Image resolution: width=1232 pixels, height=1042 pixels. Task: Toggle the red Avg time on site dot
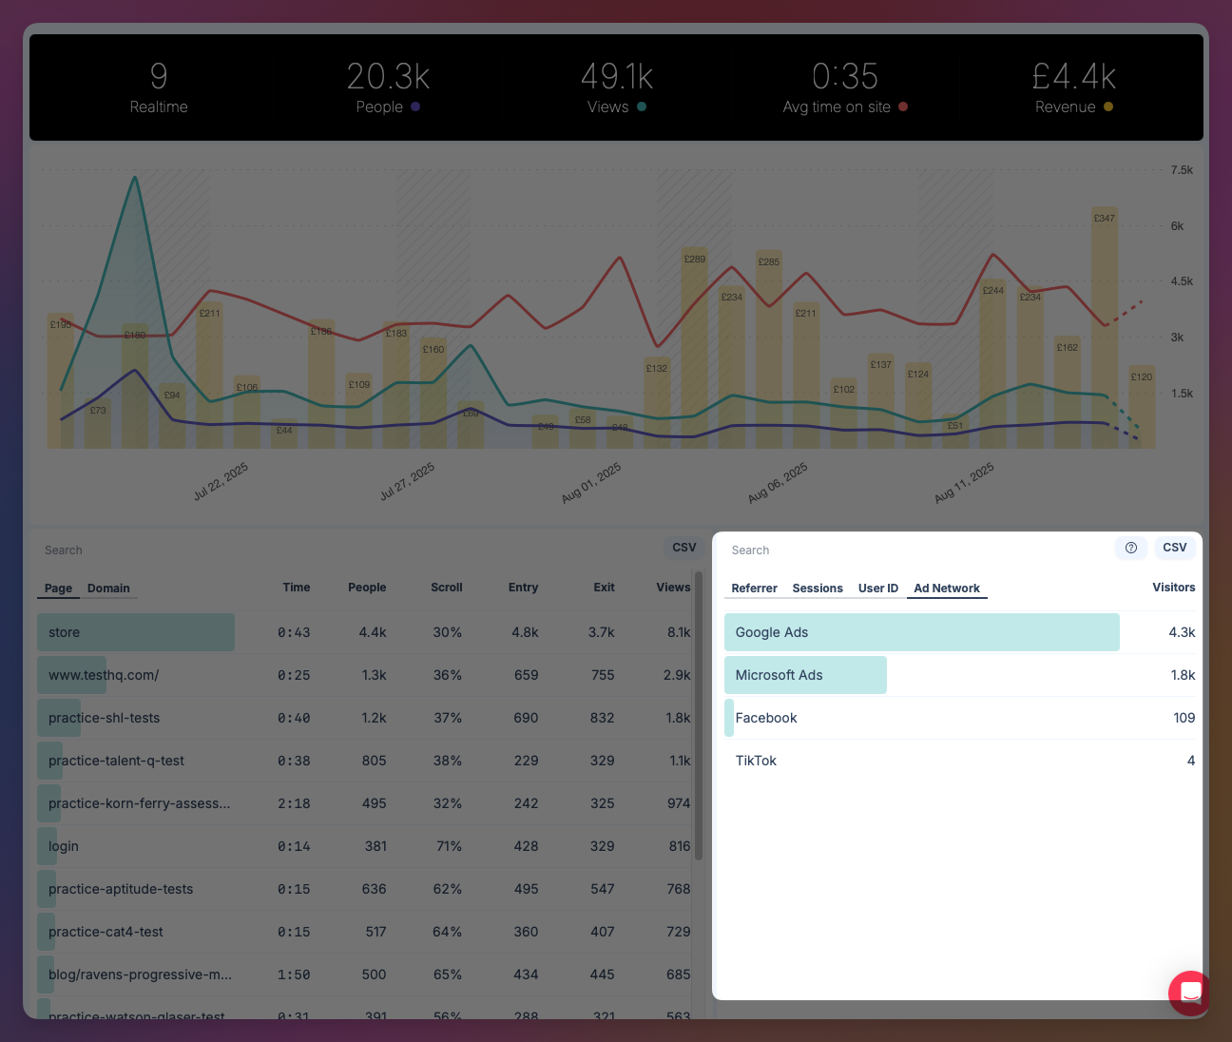(x=901, y=106)
